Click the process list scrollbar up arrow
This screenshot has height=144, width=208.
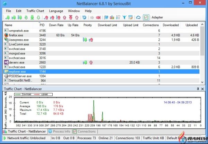pyautogui.click(x=202, y=25)
